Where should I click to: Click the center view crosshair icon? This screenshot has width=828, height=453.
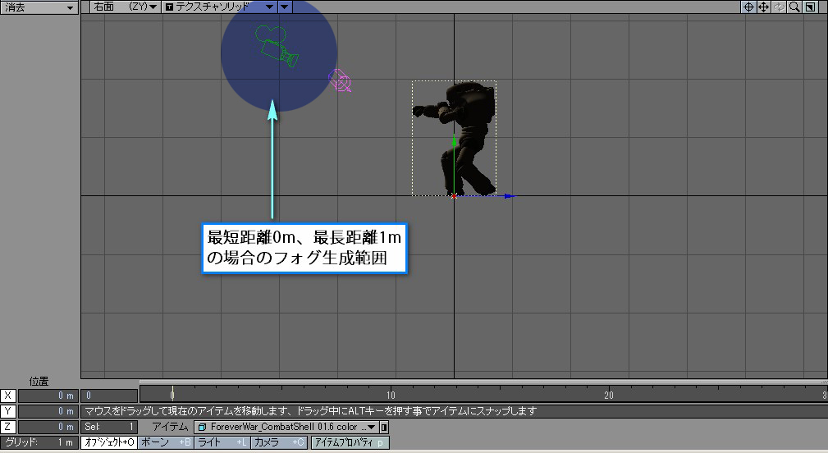pyautogui.click(x=748, y=7)
